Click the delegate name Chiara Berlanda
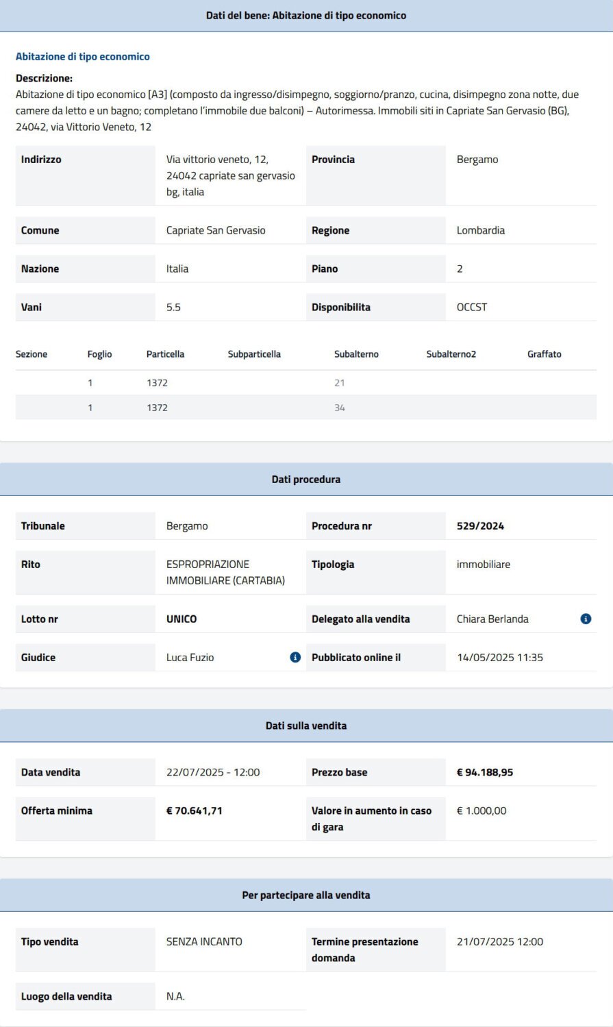613x1027 pixels. (492, 619)
